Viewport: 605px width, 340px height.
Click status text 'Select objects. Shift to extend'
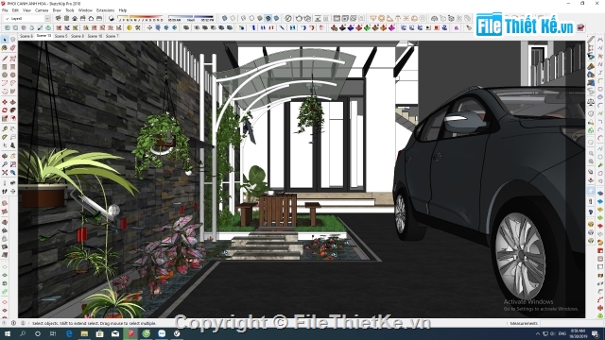60,323
